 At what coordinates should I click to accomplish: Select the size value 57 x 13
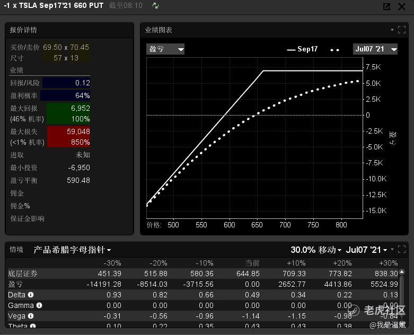(x=66, y=58)
